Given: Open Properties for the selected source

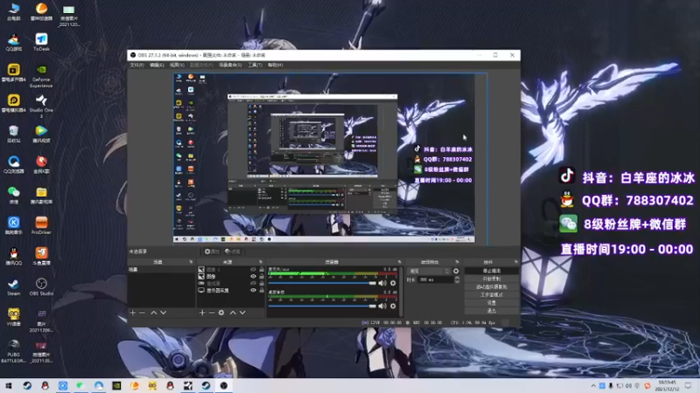Looking at the screenshot, I should (212, 252).
